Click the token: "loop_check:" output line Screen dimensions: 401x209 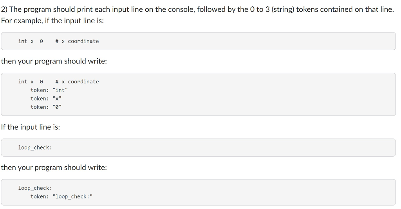(62, 196)
